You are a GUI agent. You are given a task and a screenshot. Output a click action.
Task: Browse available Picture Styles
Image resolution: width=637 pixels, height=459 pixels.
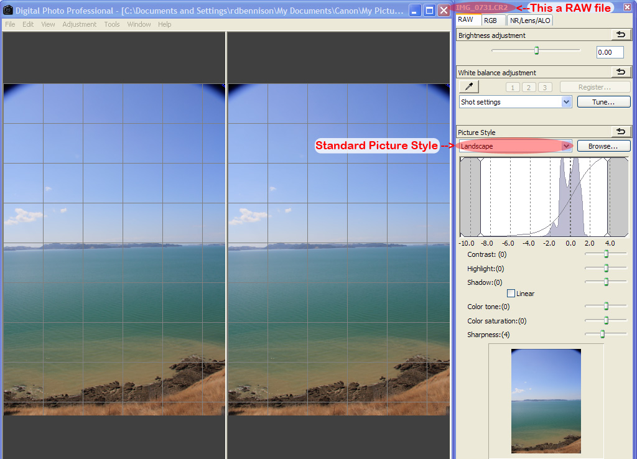point(603,146)
